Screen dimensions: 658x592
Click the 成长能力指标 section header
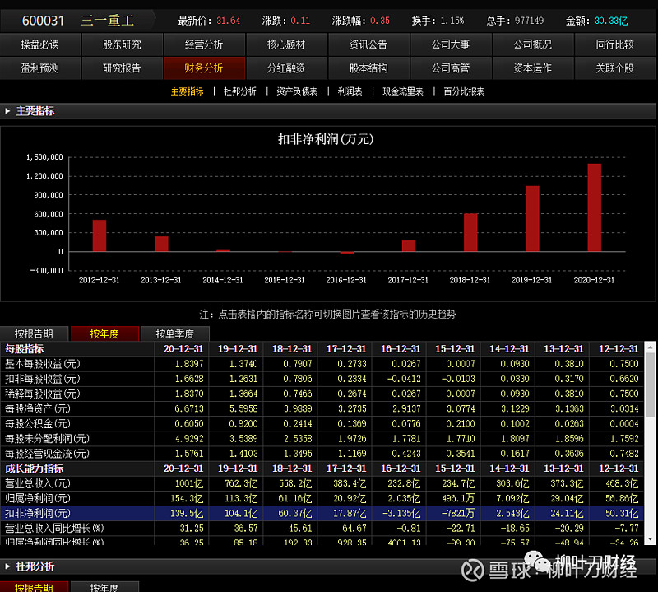click(35, 468)
